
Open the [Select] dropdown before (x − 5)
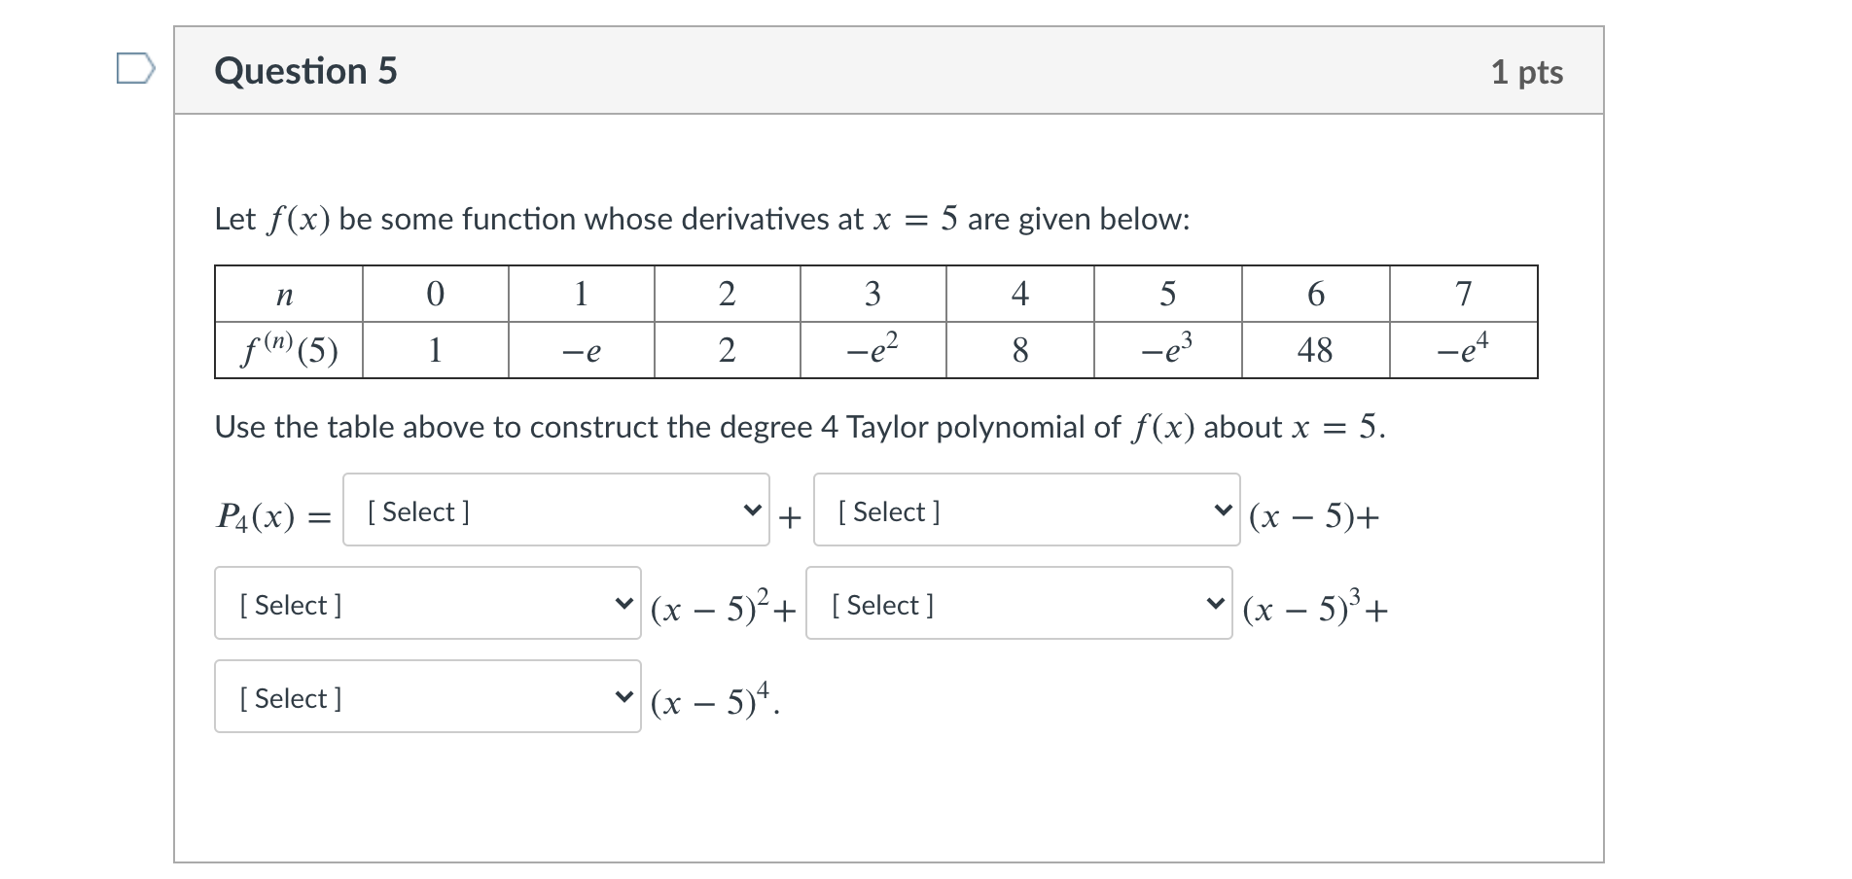[1026, 511]
